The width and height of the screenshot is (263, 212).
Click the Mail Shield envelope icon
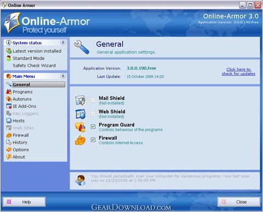[80, 100]
